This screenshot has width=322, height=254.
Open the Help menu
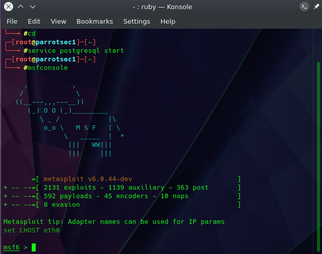click(168, 21)
